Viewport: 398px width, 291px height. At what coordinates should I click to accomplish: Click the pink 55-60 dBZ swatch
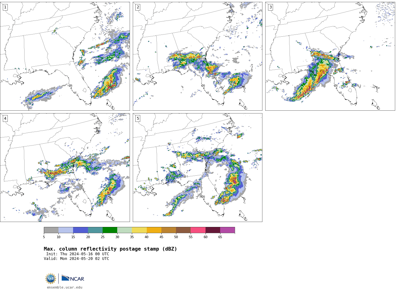coord(198,230)
